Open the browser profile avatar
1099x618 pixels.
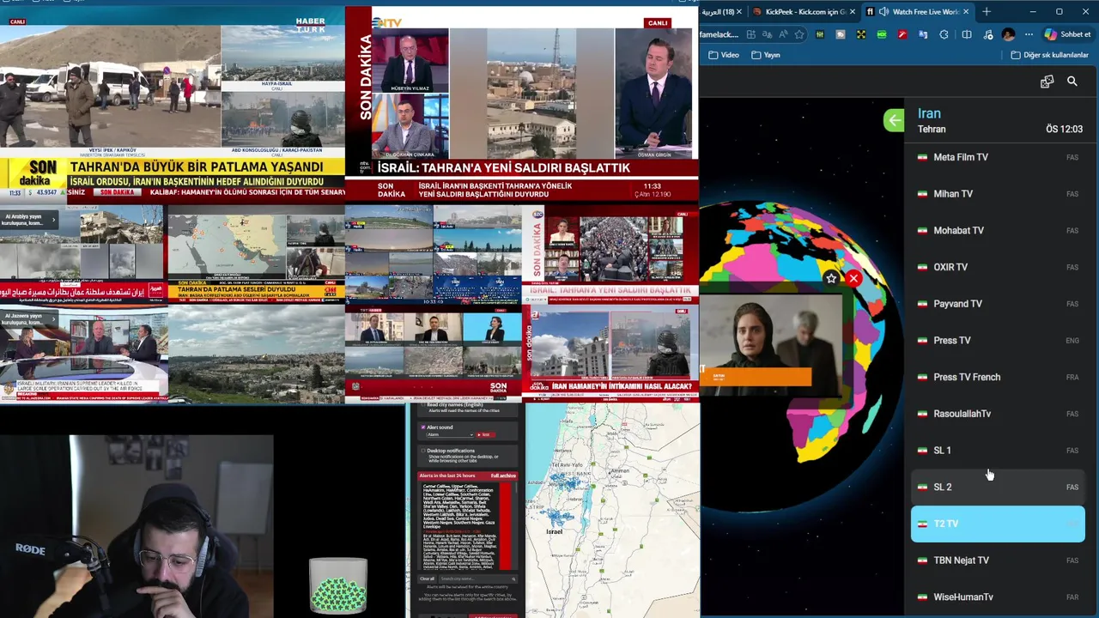[1008, 34]
